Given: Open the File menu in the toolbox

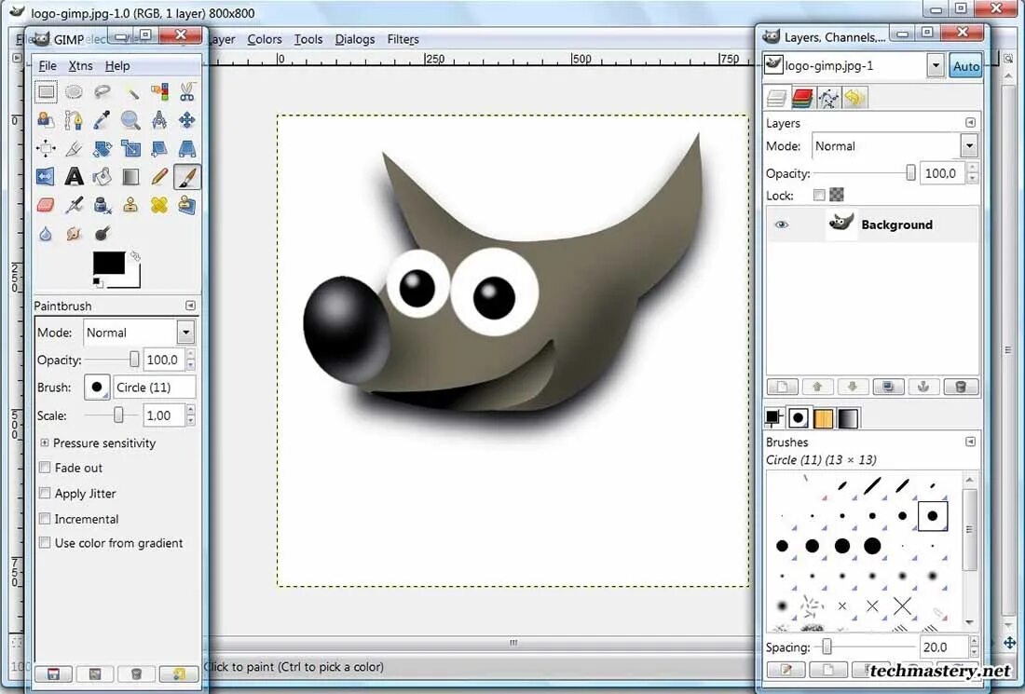Looking at the screenshot, I should 48,65.
